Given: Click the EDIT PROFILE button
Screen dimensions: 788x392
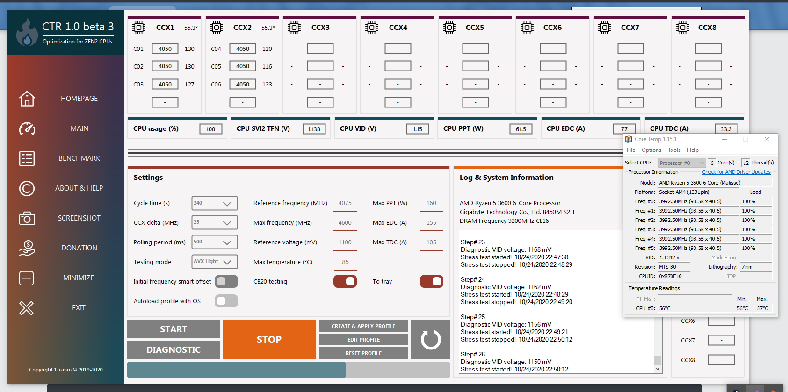Looking at the screenshot, I should click(363, 340).
